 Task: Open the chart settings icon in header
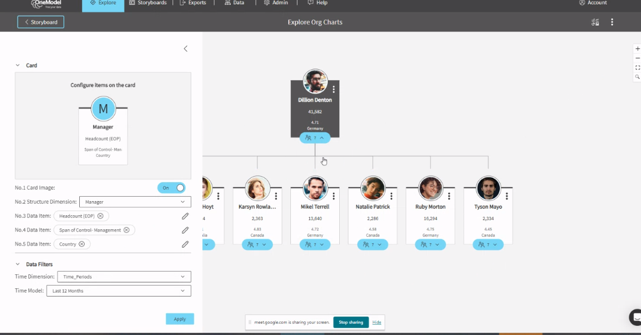pos(595,22)
